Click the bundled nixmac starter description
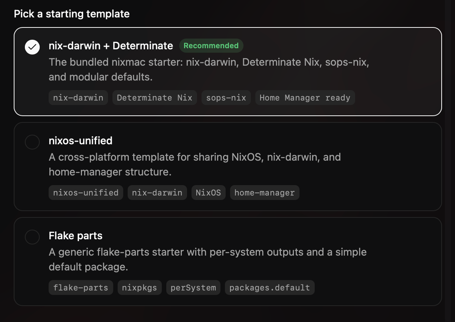 point(209,69)
